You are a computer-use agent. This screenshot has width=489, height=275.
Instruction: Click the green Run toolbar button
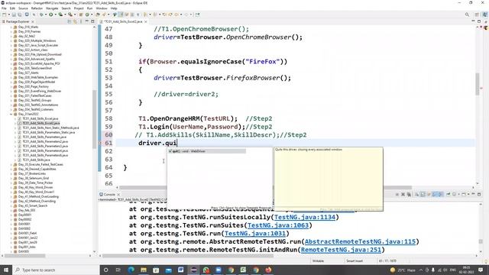[x=50, y=15]
